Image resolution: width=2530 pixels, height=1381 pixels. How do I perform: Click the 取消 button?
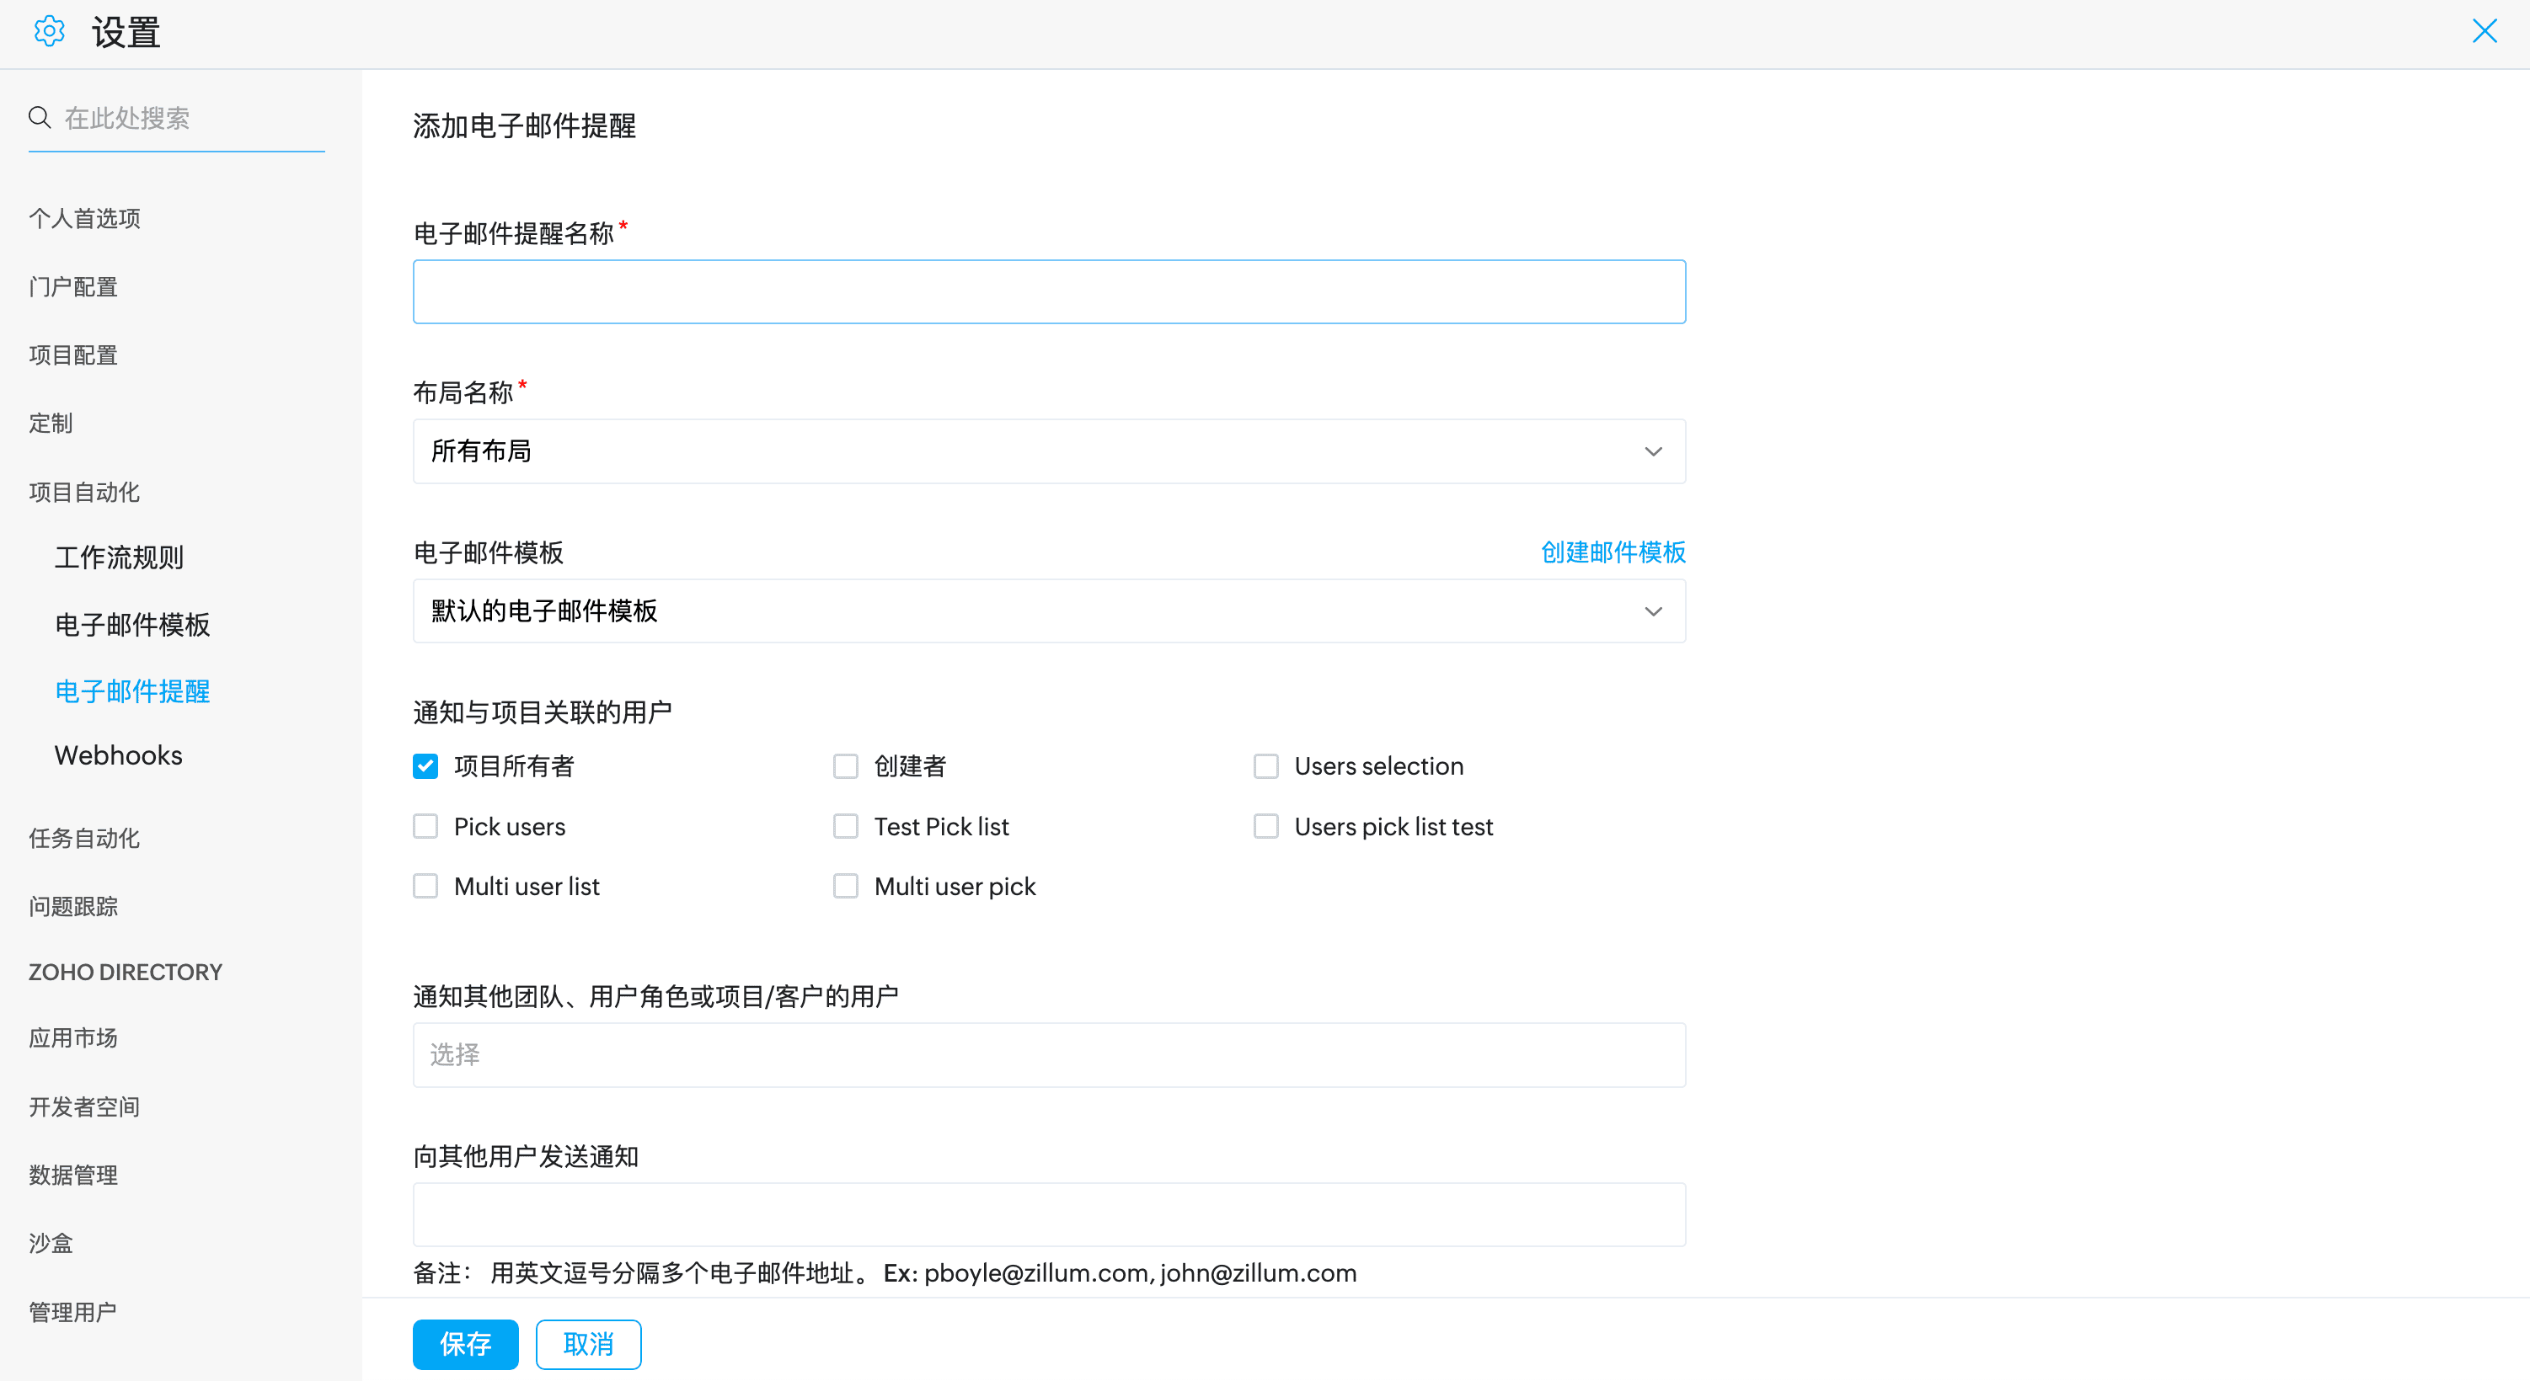(x=588, y=1344)
